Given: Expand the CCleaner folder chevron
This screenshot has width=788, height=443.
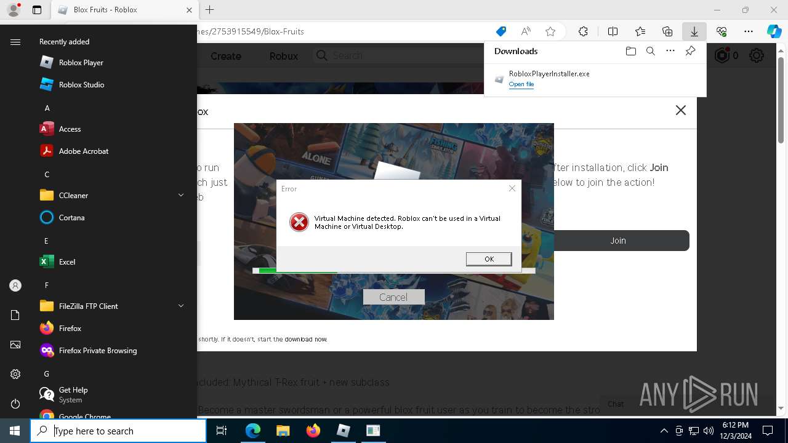Looking at the screenshot, I should point(181,195).
